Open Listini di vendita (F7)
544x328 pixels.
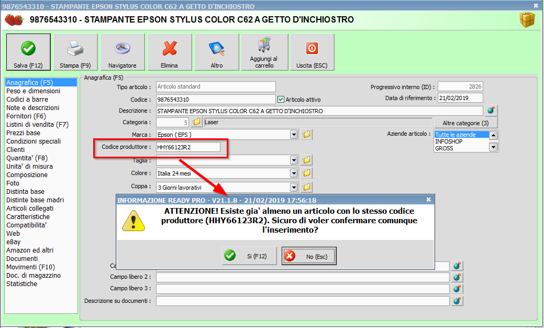38,124
